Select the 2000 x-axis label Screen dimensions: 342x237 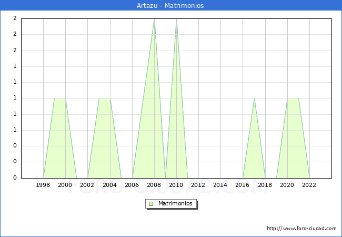(x=65, y=185)
